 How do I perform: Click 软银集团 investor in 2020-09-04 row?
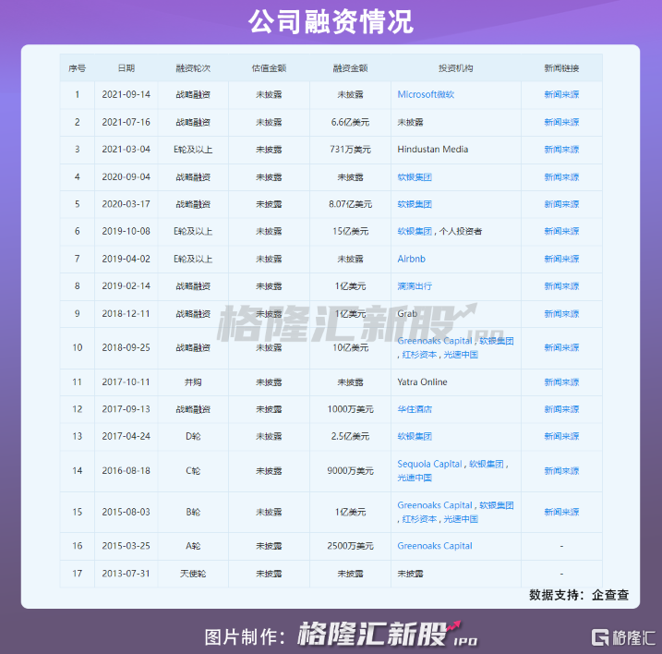click(415, 177)
